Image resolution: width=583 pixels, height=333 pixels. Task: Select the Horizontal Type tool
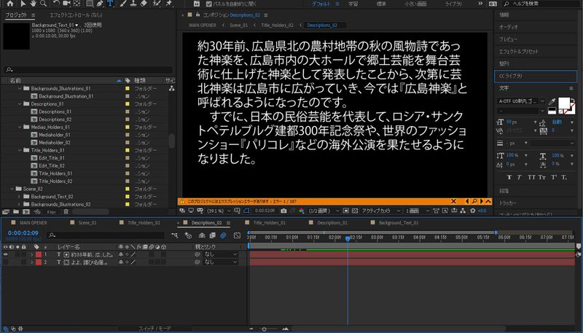tap(110, 4)
